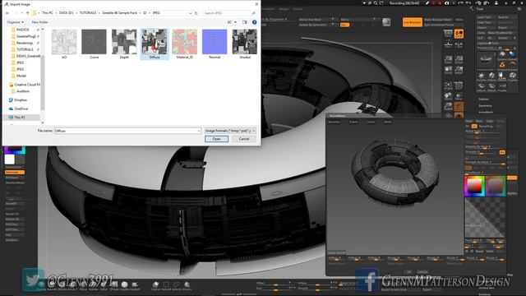Select the orange SimpleBrush S icon
526x296 pixels.
[x=502, y=64]
